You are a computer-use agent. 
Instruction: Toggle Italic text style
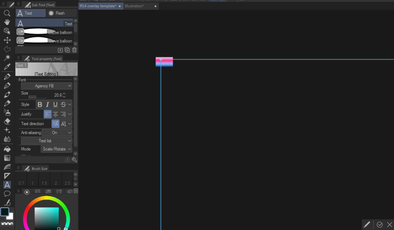click(x=48, y=104)
